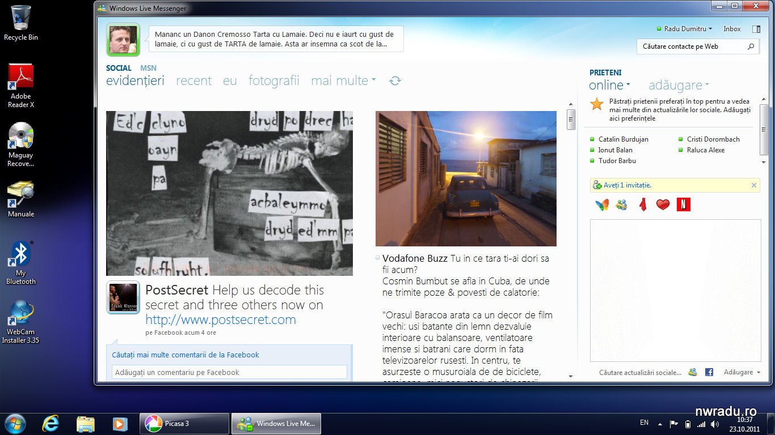The image size is (775, 435).
Task: Click the Inbox link
Action: coord(732,29)
